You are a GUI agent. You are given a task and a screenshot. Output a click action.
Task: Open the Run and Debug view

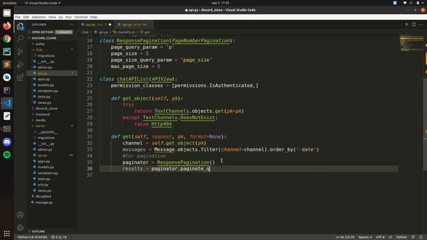(x=20, y=65)
